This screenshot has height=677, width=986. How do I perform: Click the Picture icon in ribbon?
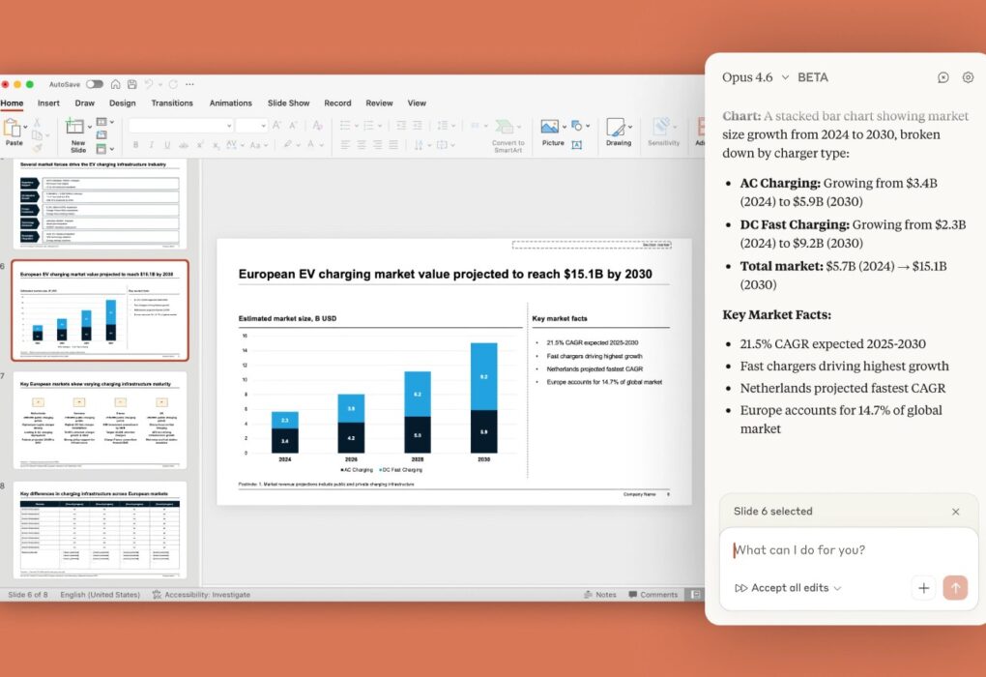[x=551, y=129]
